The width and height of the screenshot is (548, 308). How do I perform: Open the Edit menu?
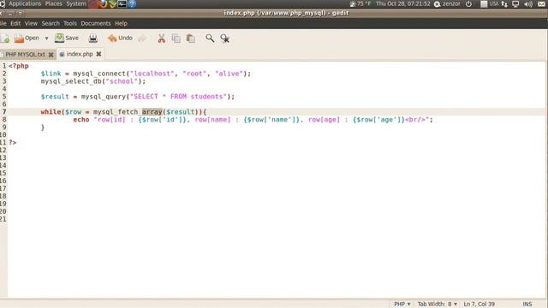pos(15,23)
